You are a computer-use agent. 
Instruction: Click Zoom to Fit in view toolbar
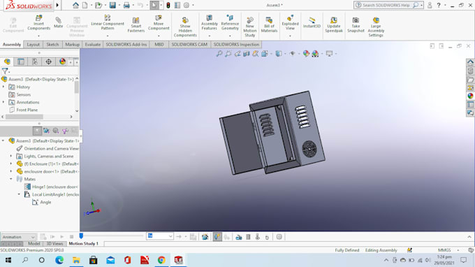(x=219, y=54)
